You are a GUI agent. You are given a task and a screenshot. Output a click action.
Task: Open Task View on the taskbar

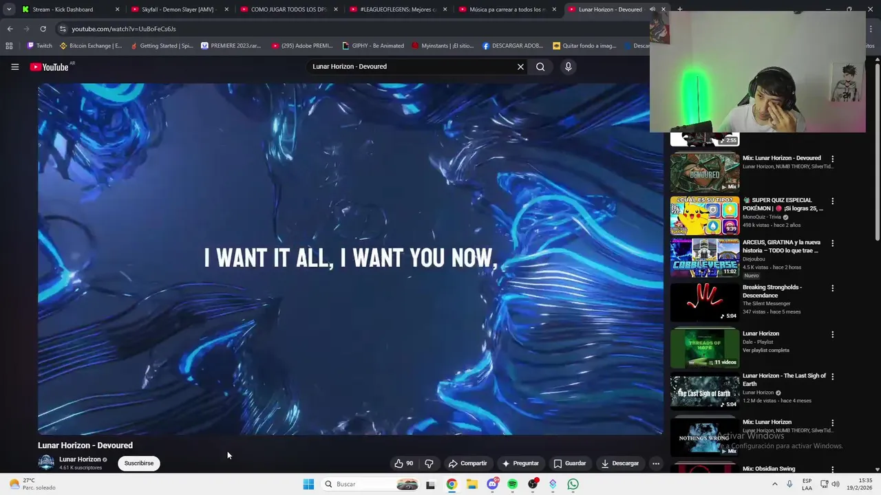click(430, 484)
